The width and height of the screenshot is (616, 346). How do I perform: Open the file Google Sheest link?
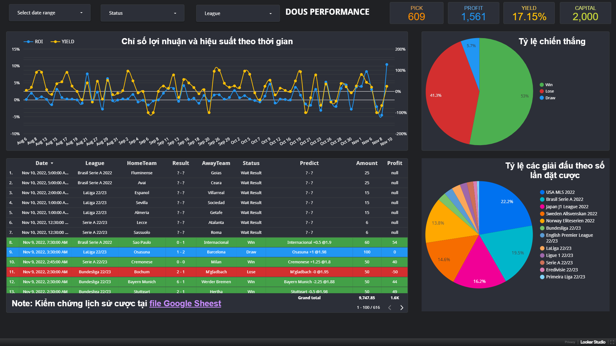185,303
